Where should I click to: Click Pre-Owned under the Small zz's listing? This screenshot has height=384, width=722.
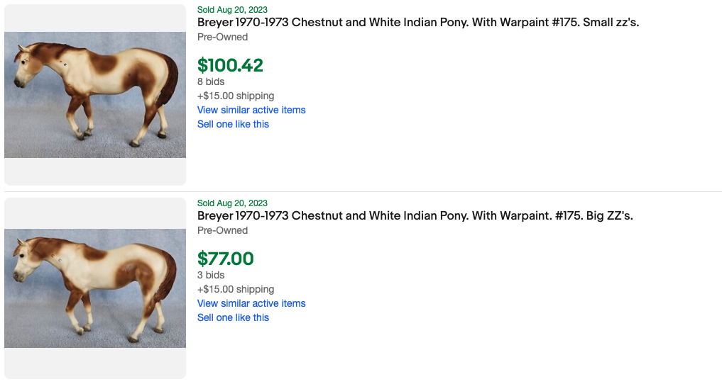click(222, 37)
